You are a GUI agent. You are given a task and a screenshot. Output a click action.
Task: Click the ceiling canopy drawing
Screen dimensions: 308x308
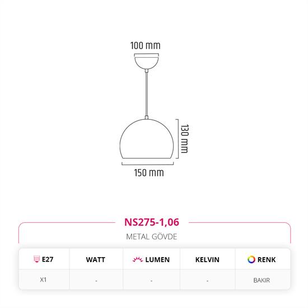pos(146,63)
